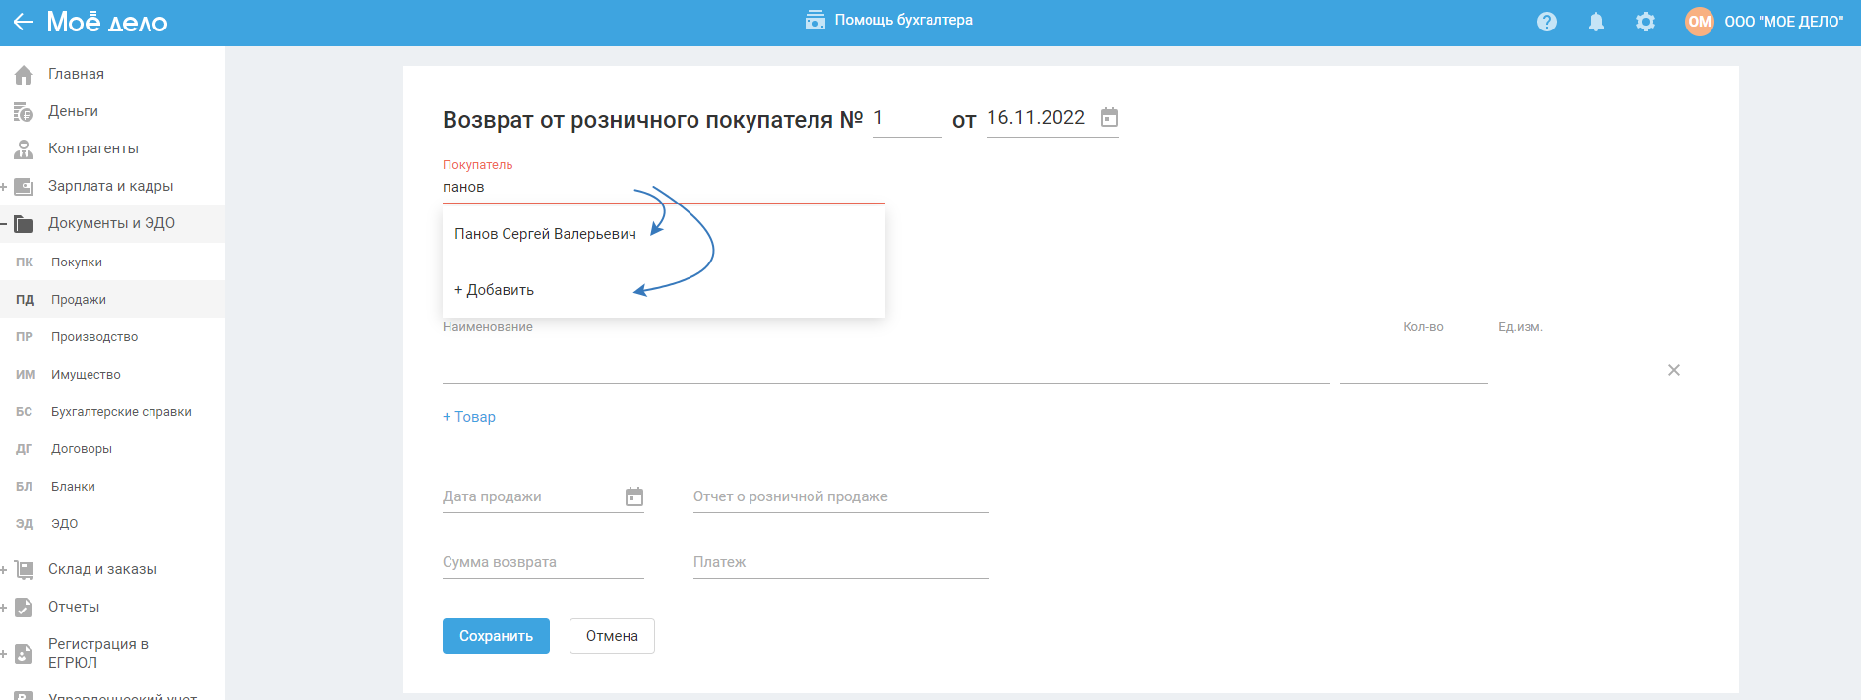
Task: Select Продажи in the sidebar
Action: [x=79, y=300]
